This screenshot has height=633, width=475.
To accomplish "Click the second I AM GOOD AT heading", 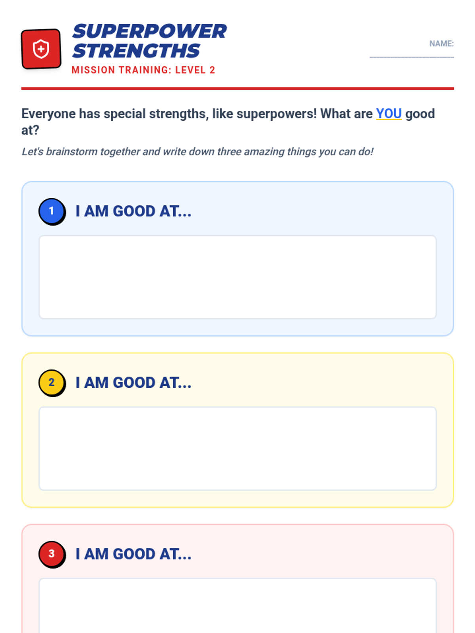I will (x=133, y=383).
